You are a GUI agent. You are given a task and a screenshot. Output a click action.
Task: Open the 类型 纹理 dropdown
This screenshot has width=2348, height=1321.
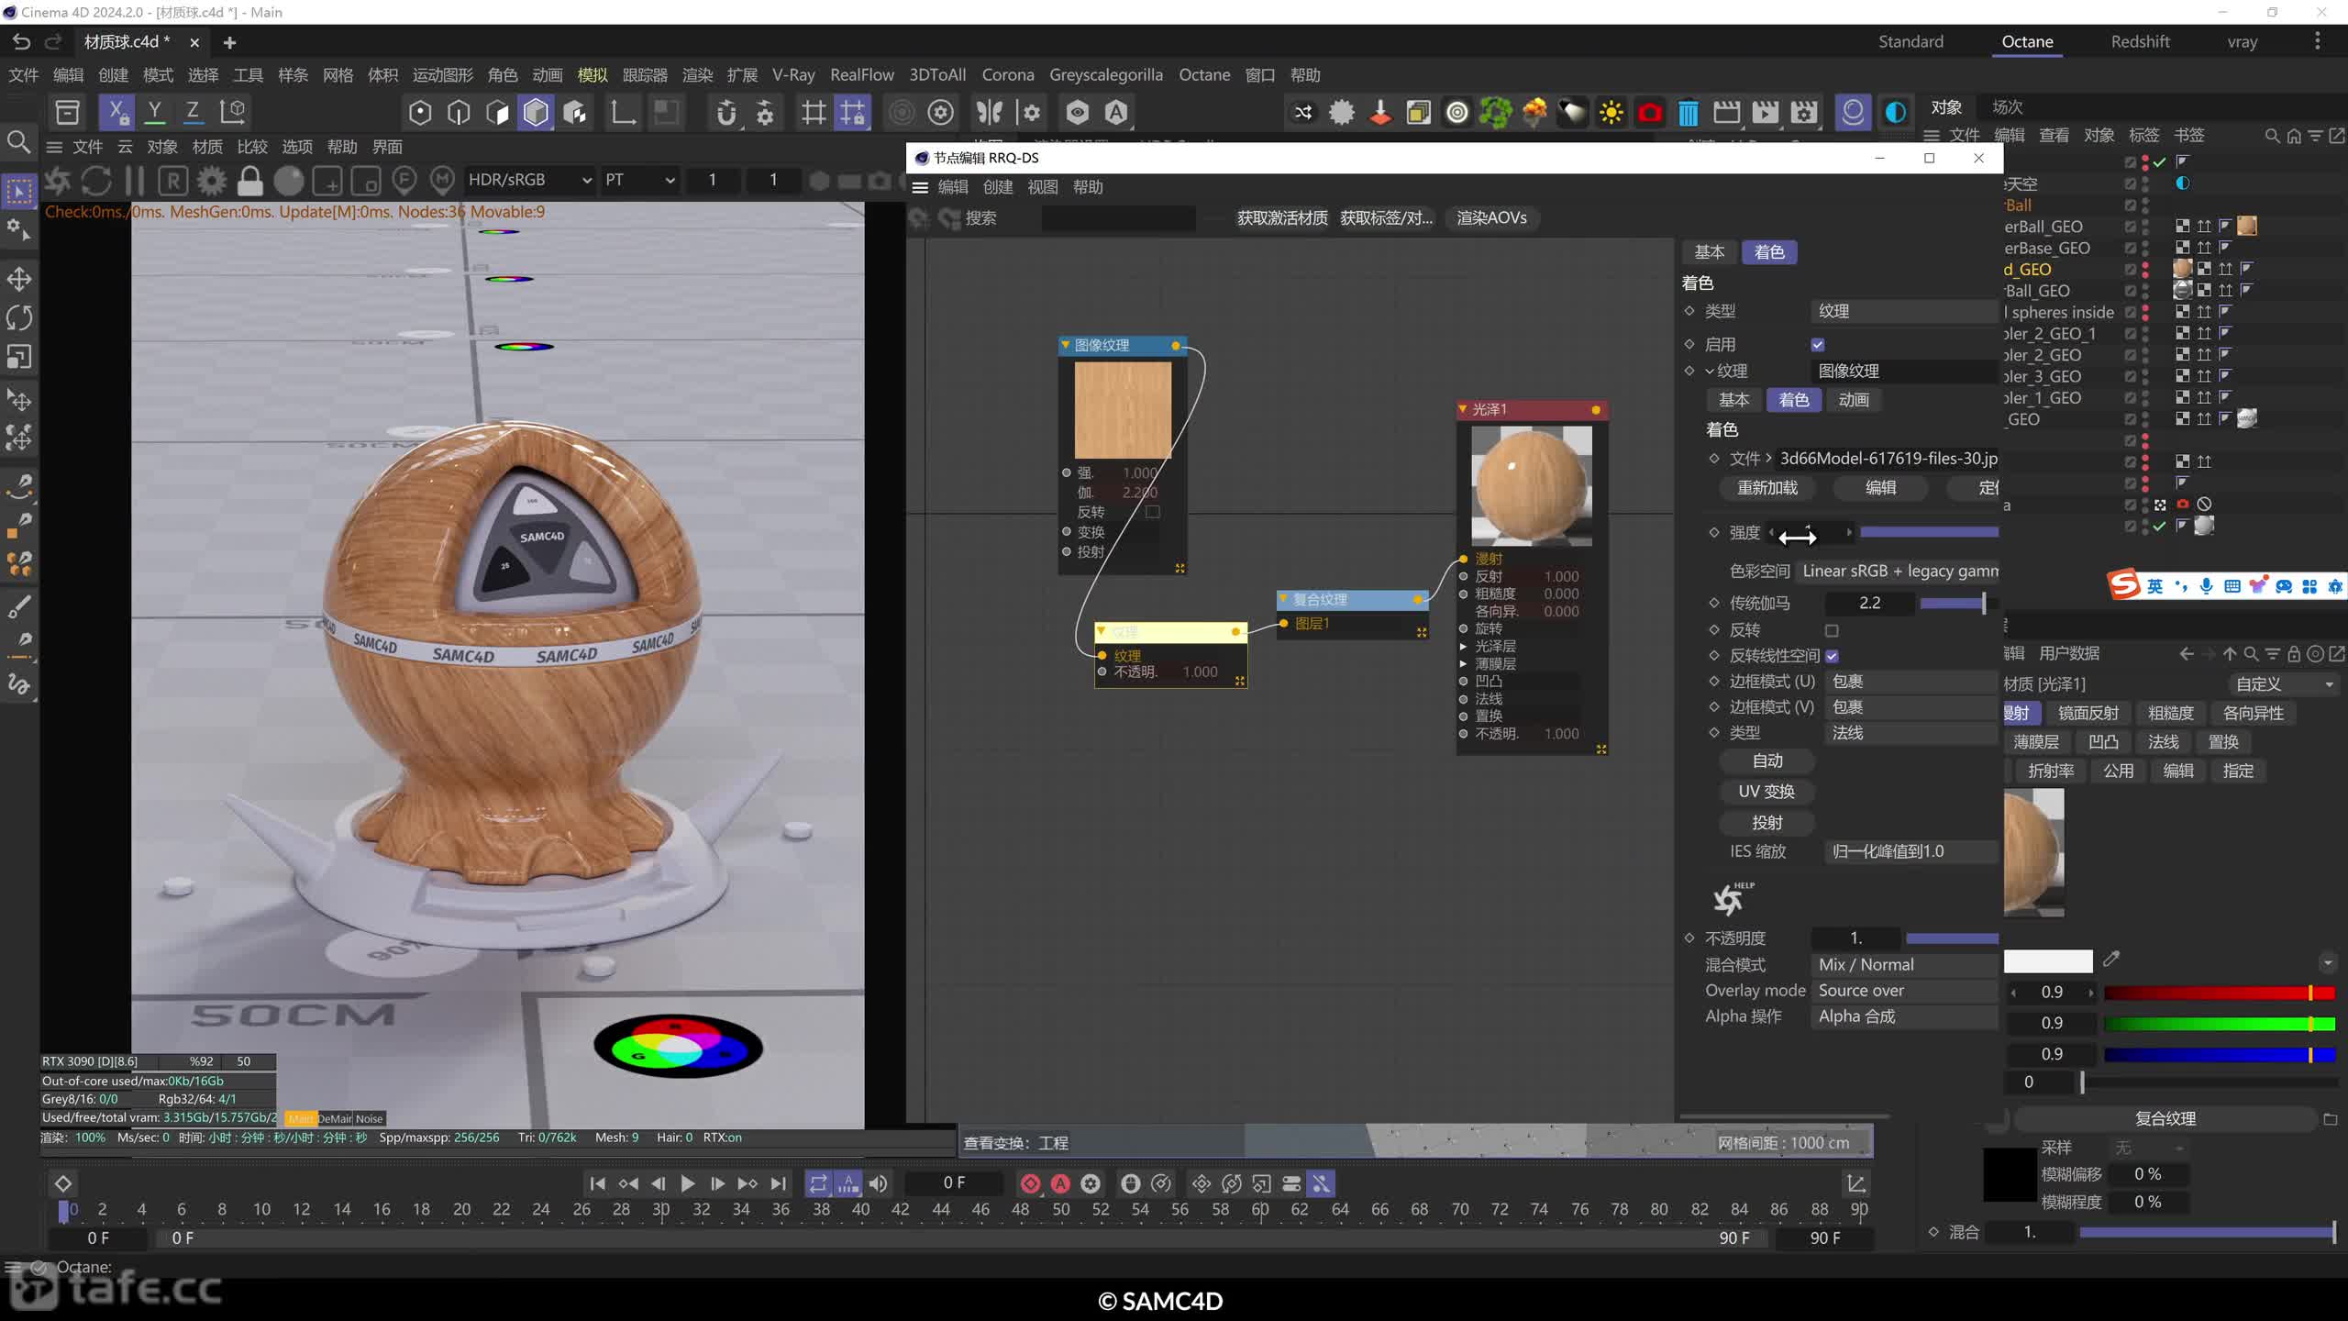pos(1904,311)
